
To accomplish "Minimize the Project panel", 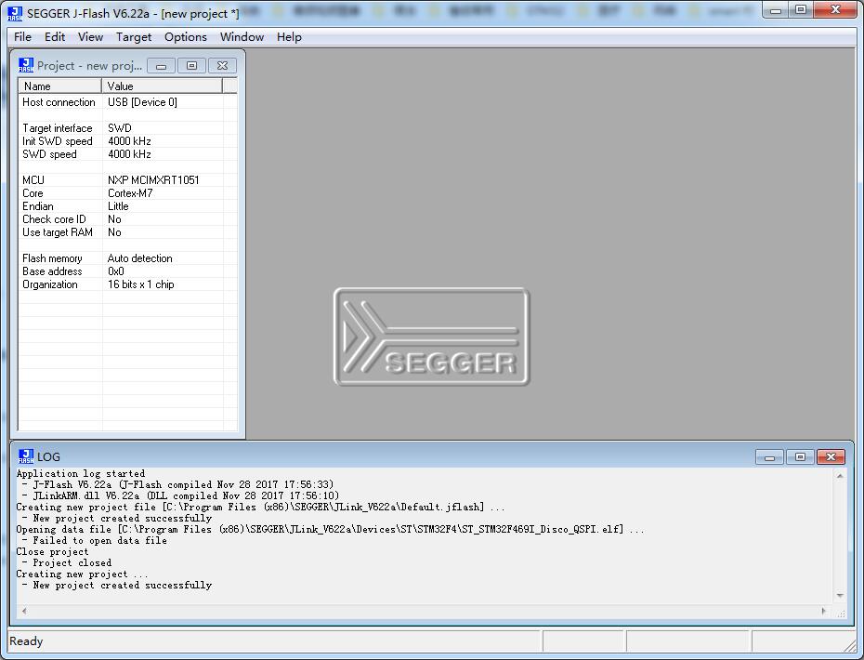I will (x=162, y=66).
